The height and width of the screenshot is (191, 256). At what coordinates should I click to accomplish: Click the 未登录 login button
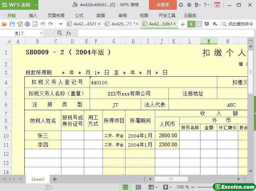pyautogui.click(x=163, y=5)
